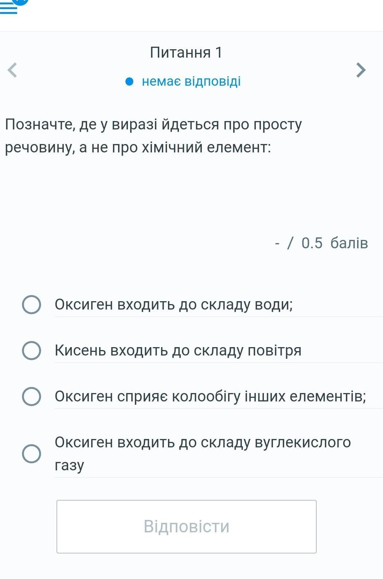The height and width of the screenshot is (579, 383).
Task: Select radio for 'Оксиген входить до складу вуглекислого газу'
Action: (31, 454)
